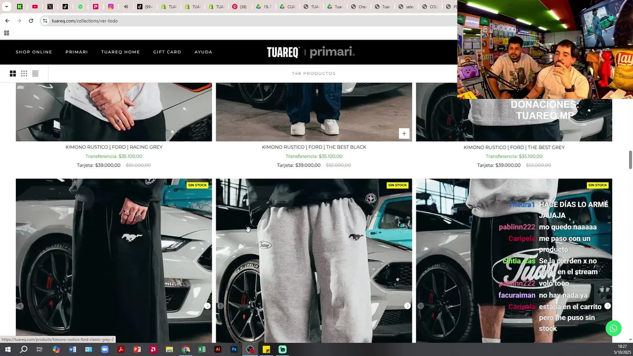The height and width of the screenshot is (356, 633).
Task: Open Kimono Rustico Ford The Best Black product
Action: [x=314, y=147]
